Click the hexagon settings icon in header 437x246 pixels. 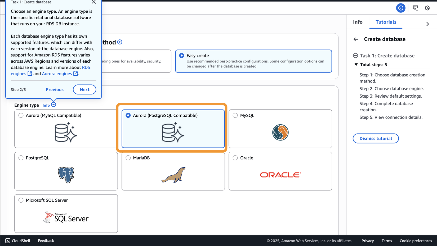pos(427,8)
